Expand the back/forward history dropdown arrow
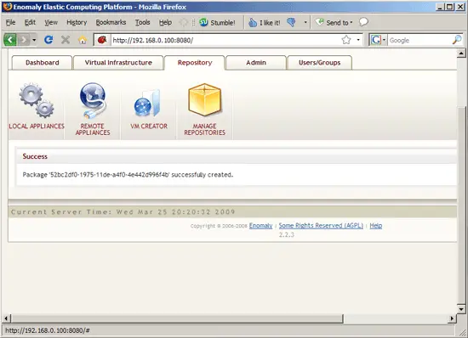This screenshot has height=338, width=468. click(34, 40)
